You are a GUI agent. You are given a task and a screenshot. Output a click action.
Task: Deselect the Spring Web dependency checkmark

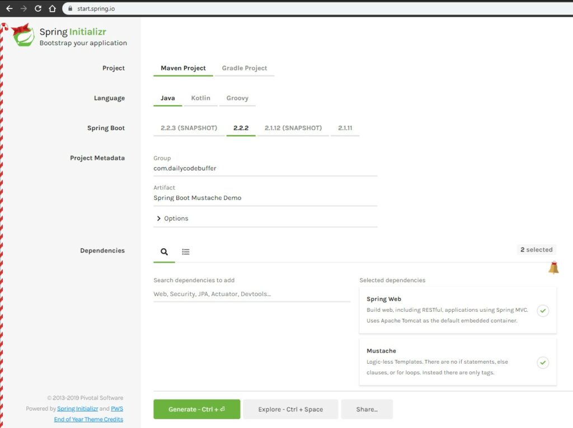(x=542, y=311)
